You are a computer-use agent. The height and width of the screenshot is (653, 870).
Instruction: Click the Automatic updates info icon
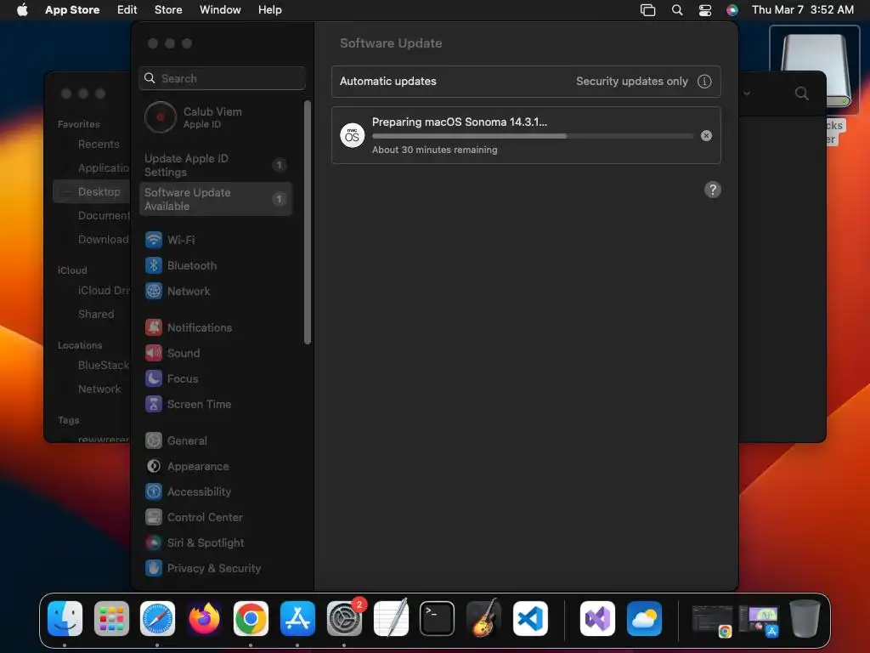[704, 81]
